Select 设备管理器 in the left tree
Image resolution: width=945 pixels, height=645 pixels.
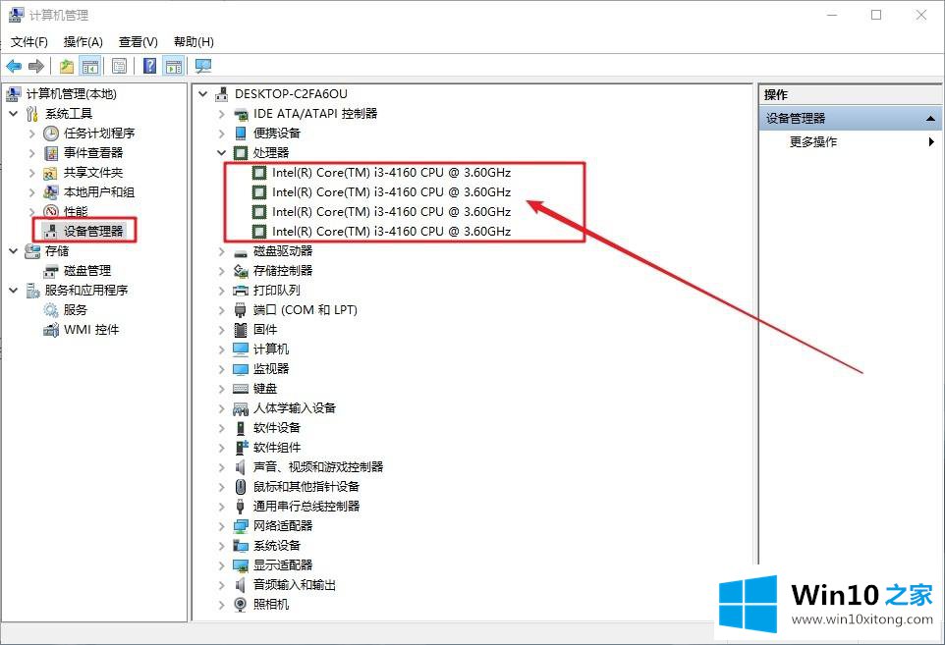coord(93,232)
